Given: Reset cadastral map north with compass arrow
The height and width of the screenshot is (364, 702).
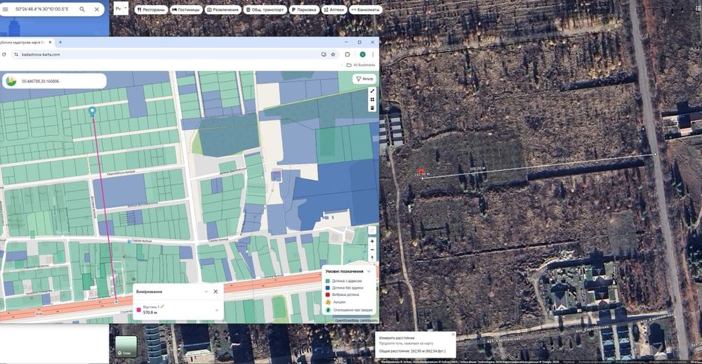Looking at the screenshot, I should [371, 258].
